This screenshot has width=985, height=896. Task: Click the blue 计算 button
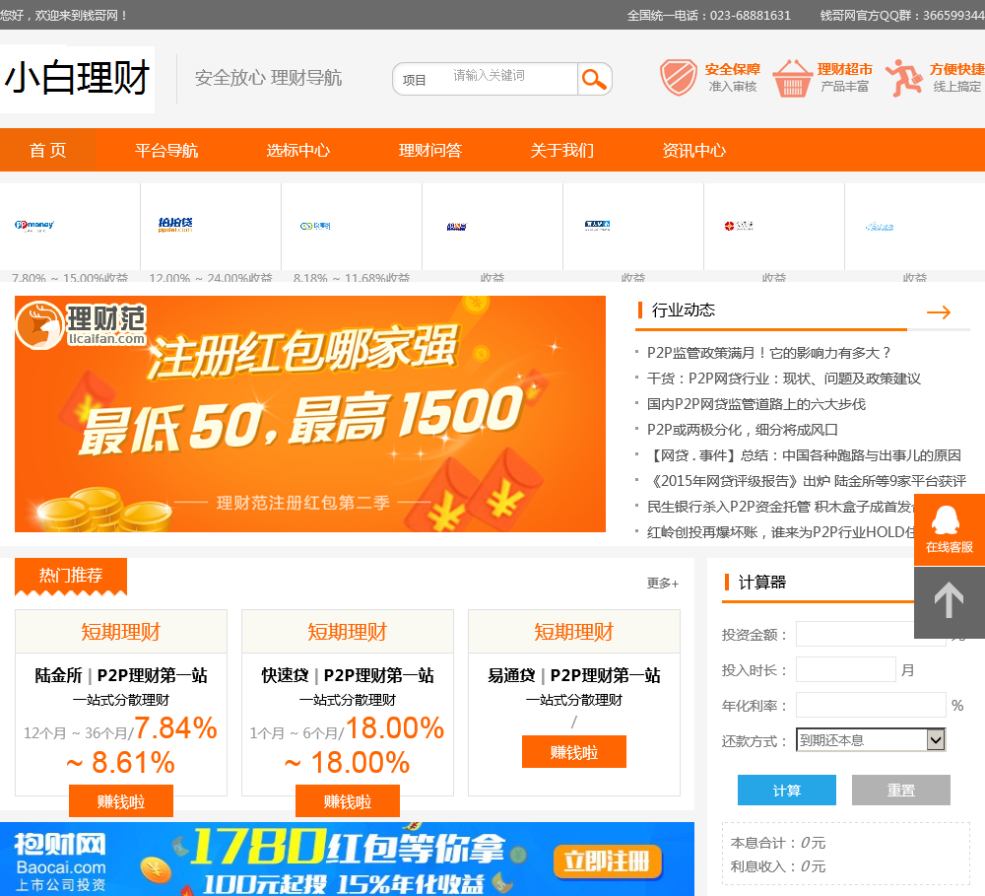tap(786, 791)
